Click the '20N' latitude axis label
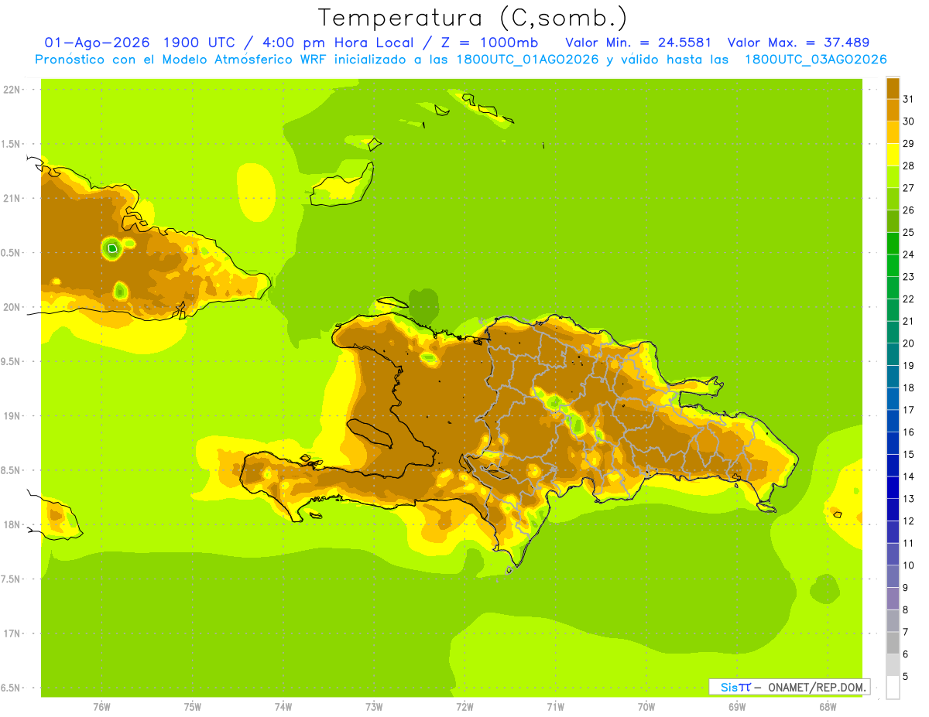 click(x=12, y=308)
